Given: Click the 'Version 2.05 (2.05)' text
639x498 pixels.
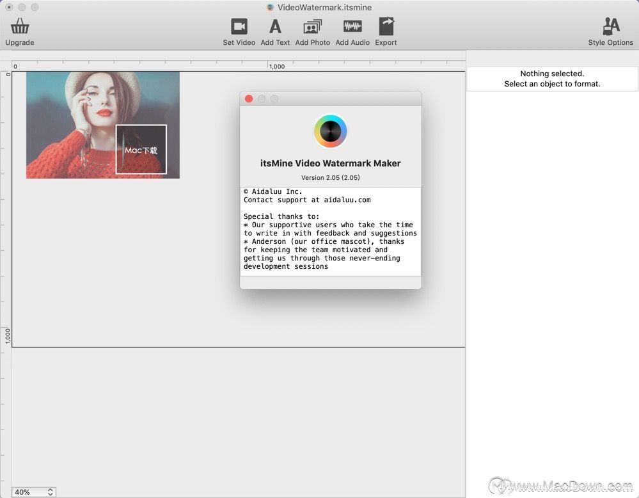Looking at the screenshot, I should (331, 177).
